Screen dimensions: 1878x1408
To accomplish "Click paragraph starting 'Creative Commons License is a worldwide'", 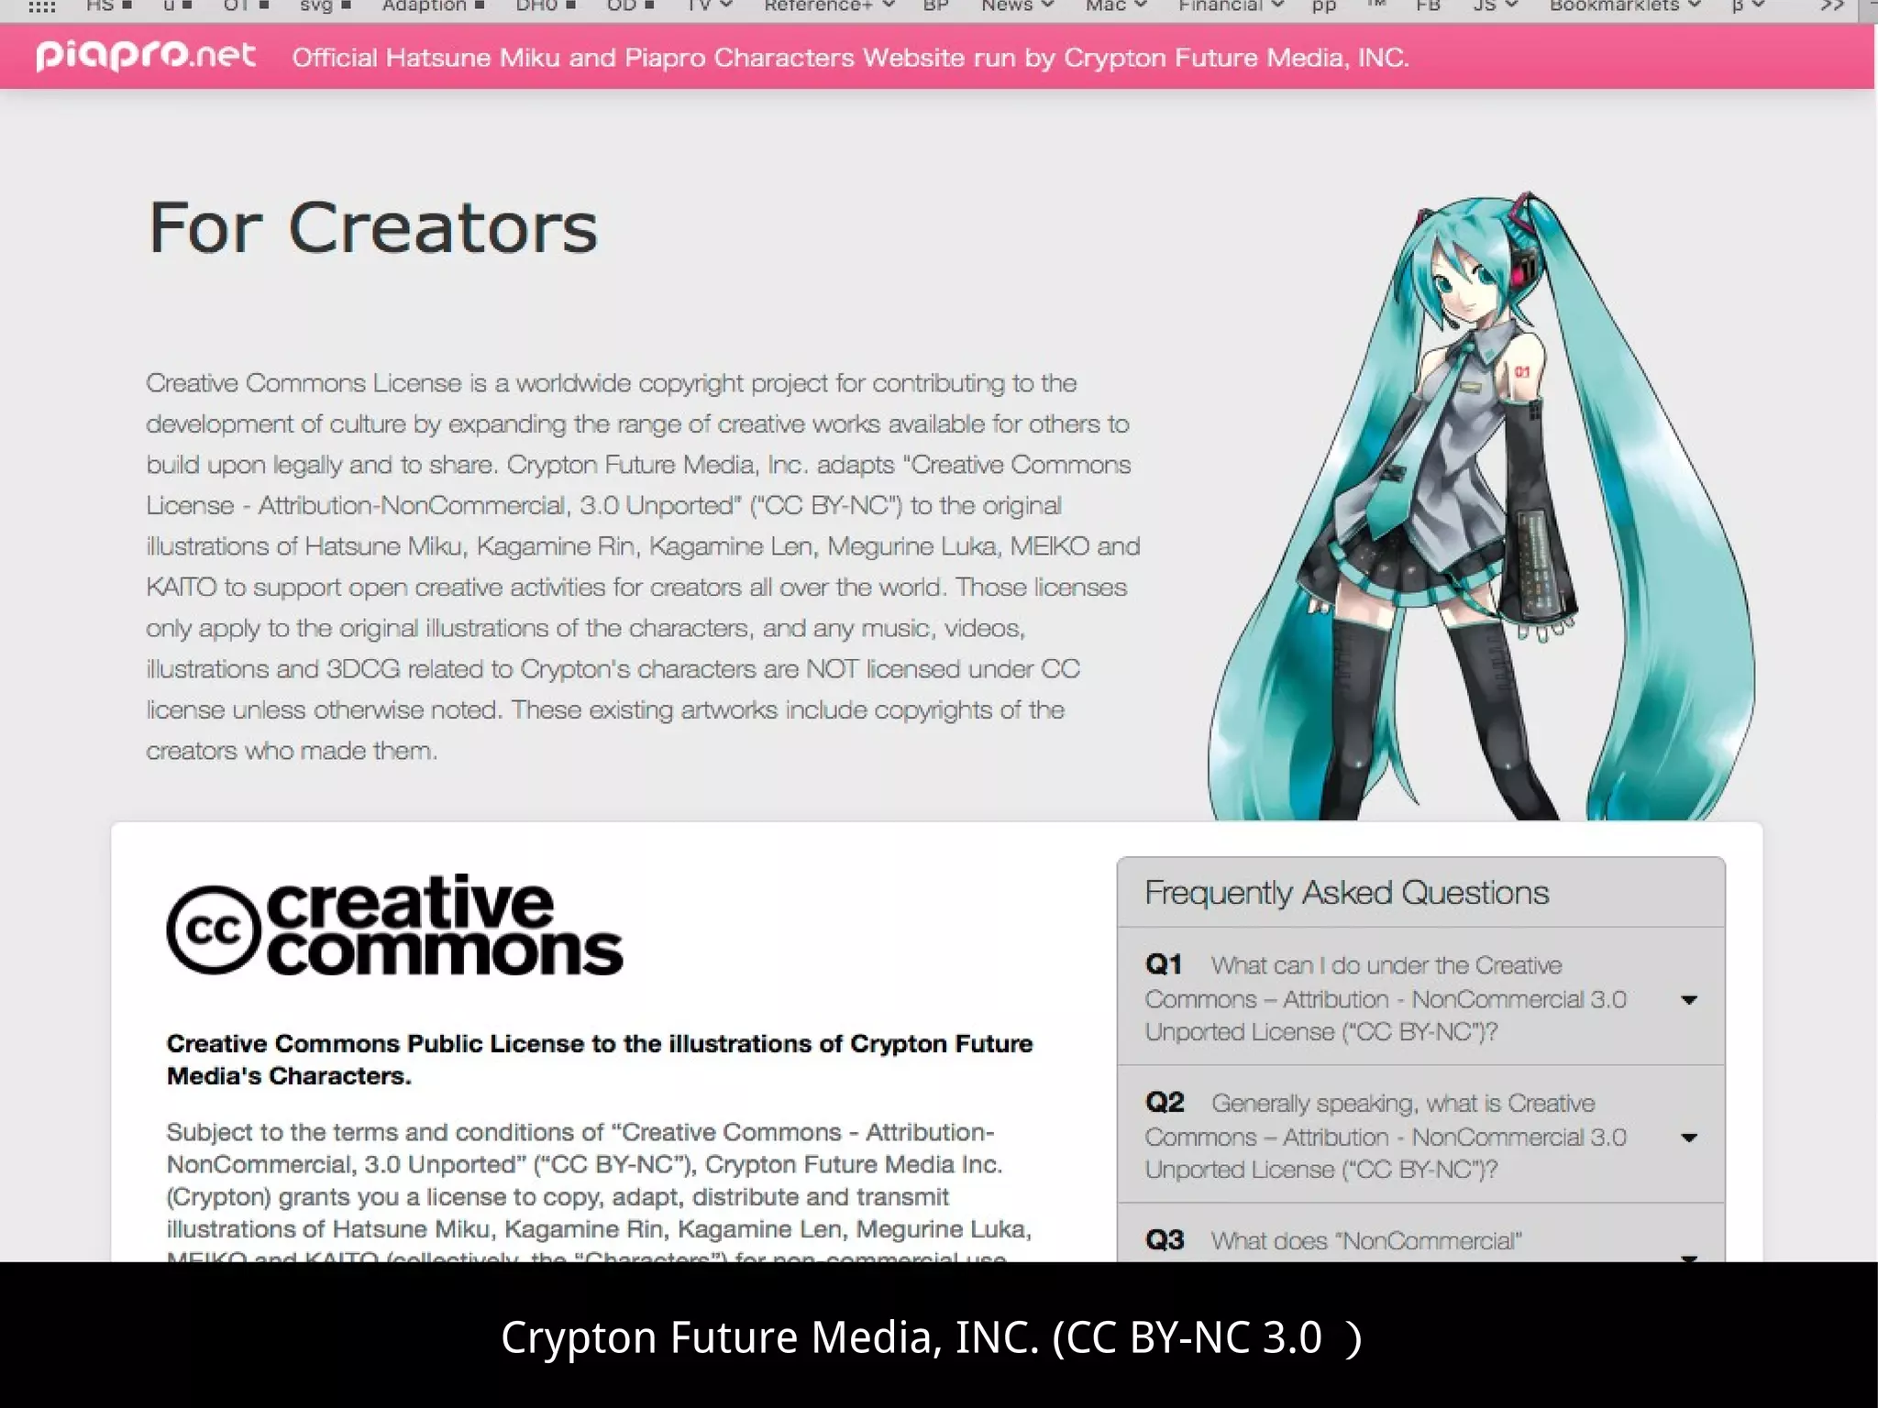I will click(x=643, y=566).
